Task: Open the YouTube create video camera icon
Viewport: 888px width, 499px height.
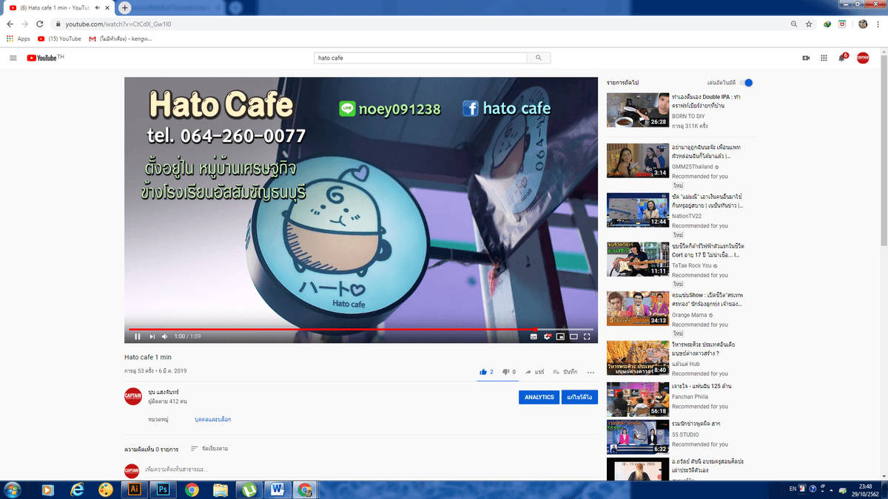Action: 806,58
